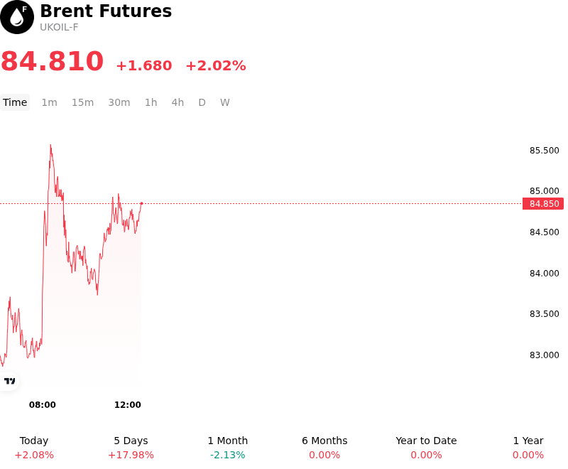This screenshot has width=568, height=469.
Task: Click the UKOIL-F ticker symbol
Action: point(59,28)
